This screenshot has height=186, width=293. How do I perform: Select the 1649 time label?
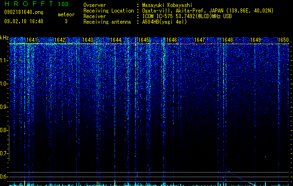click(x=255, y=40)
